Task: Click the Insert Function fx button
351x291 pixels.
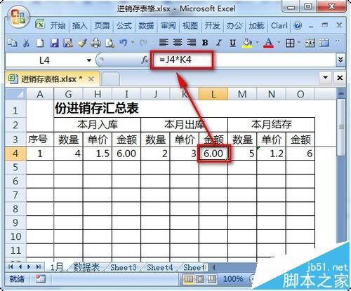Action: (145, 60)
